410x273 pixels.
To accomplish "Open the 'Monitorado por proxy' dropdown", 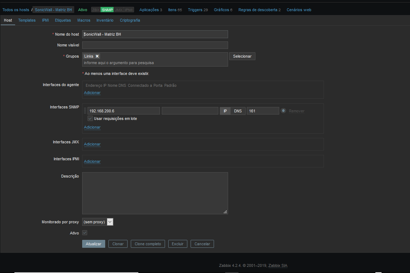I will pos(98,222).
